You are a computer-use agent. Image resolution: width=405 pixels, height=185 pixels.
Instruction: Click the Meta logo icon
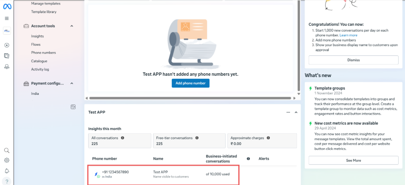(x=7, y=6)
